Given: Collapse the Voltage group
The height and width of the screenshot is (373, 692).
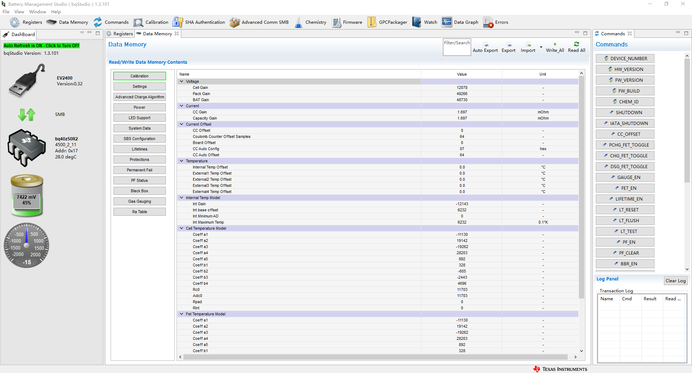Looking at the screenshot, I should (x=182, y=82).
